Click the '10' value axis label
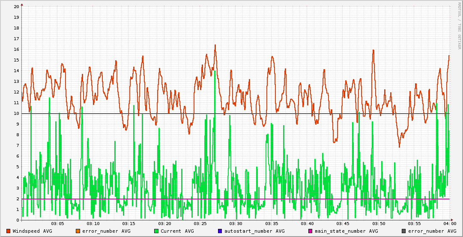Image resolution: width=463 pixels, height=237 pixels. [x=17, y=113]
